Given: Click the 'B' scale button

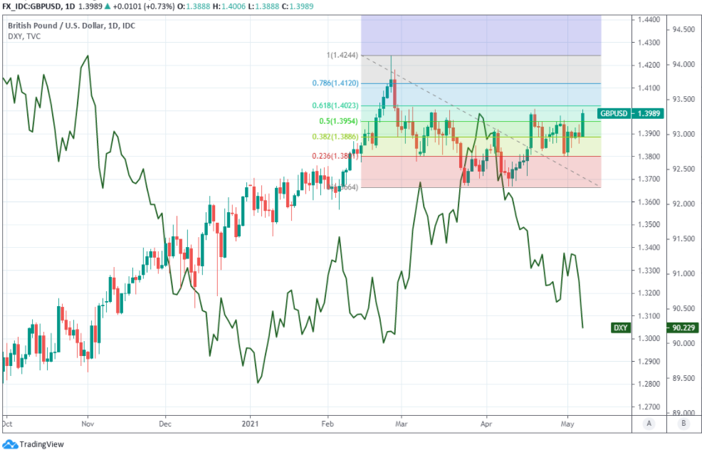Looking at the screenshot, I should coord(683,424).
